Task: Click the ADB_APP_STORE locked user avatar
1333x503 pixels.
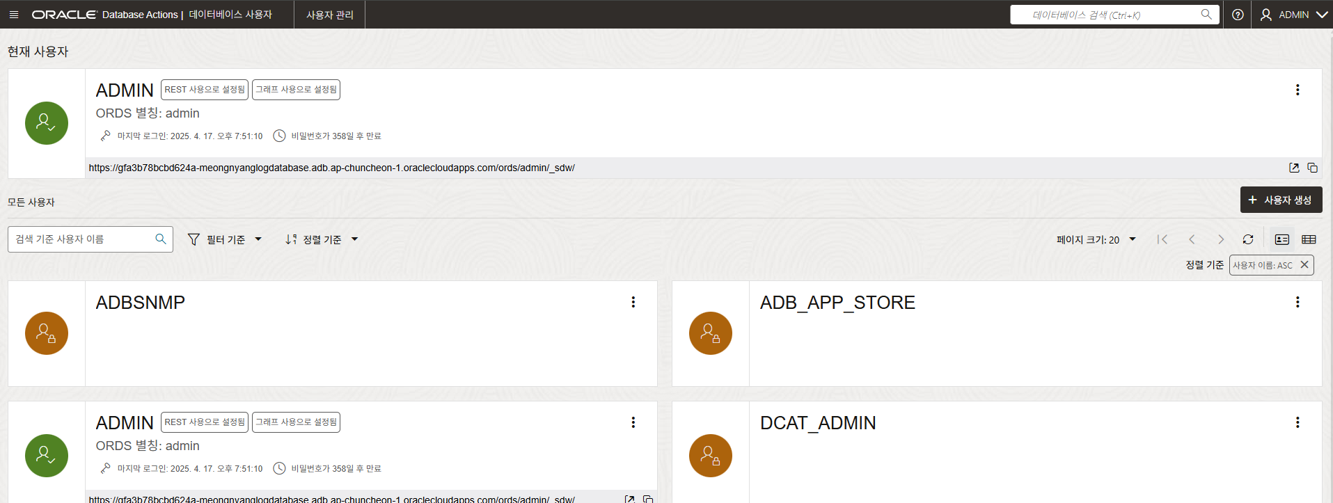Action: coord(711,333)
